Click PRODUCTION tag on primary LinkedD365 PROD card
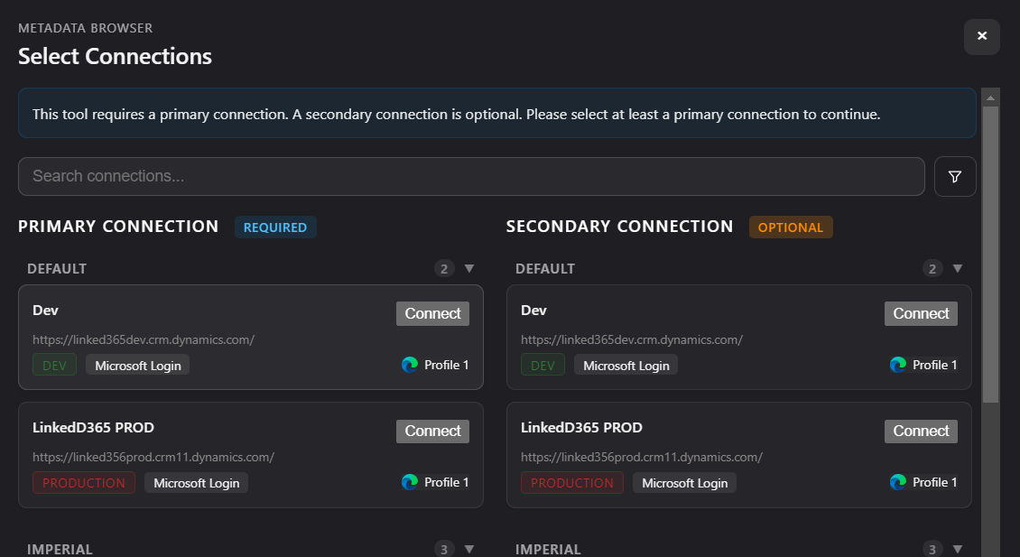The image size is (1020, 557). pos(84,483)
